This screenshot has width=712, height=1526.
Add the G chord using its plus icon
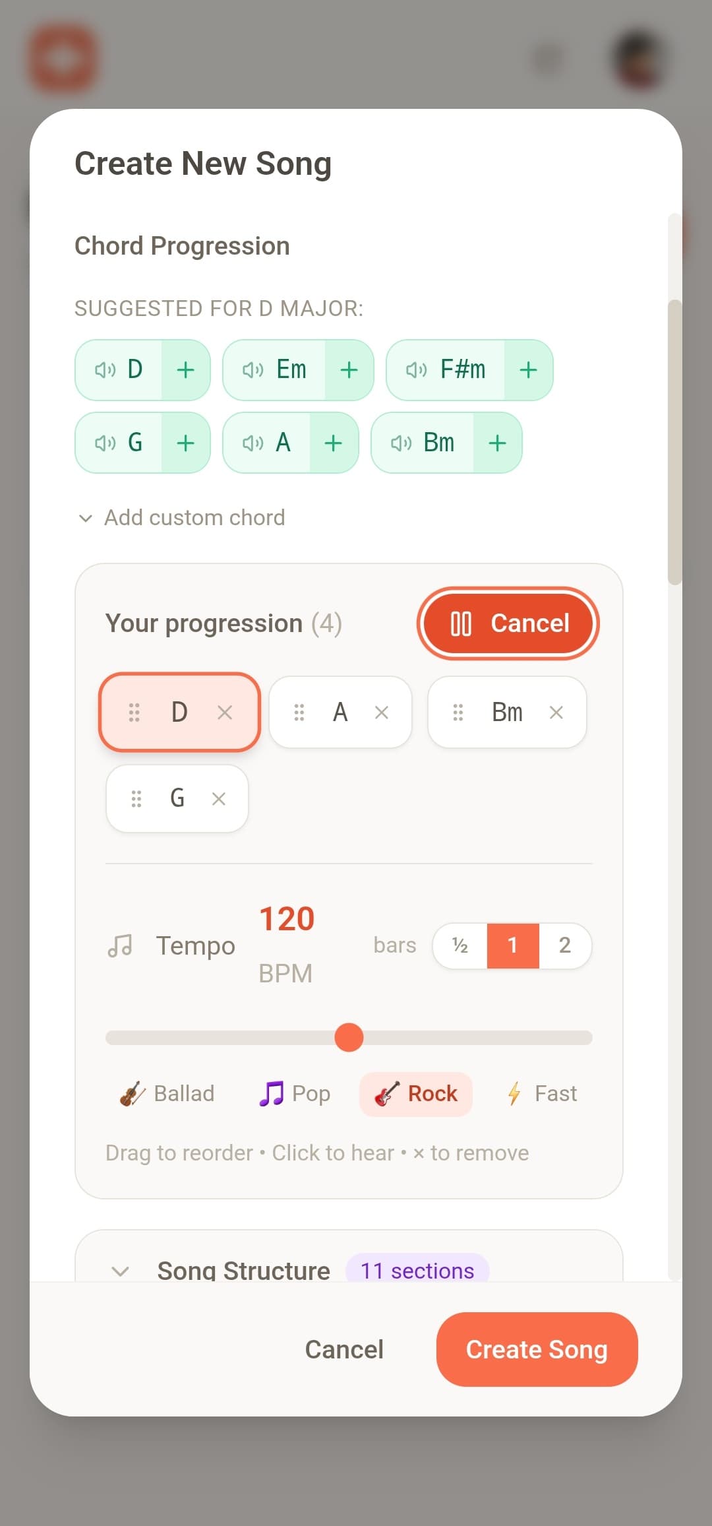point(185,443)
